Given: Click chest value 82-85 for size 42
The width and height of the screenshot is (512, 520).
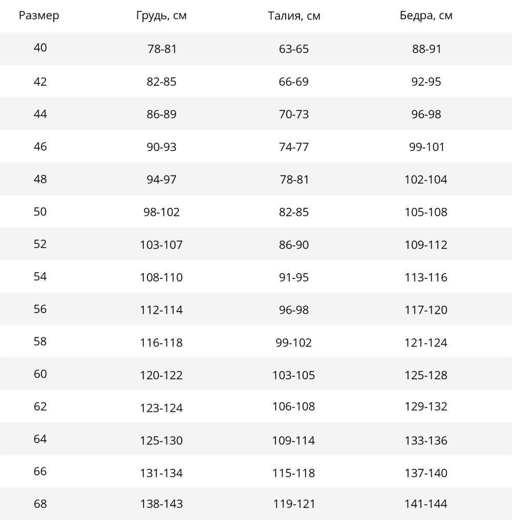Looking at the screenshot, I should coord(161,82).
